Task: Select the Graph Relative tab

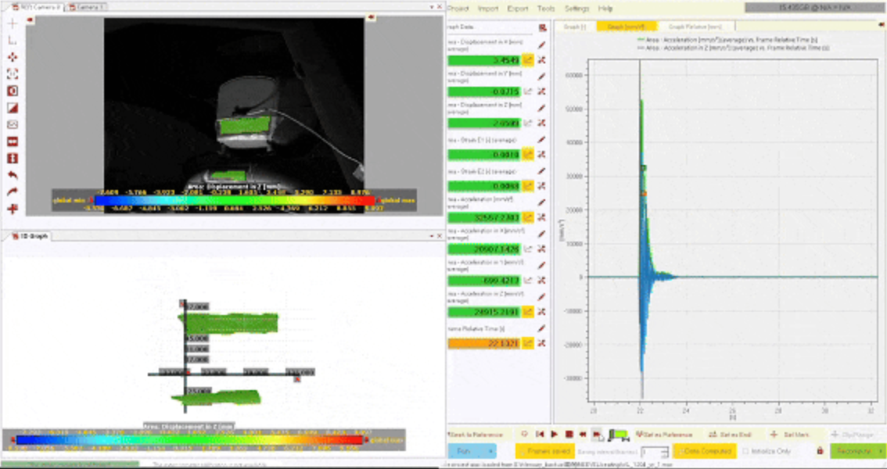Action: [x=688, y=27]
